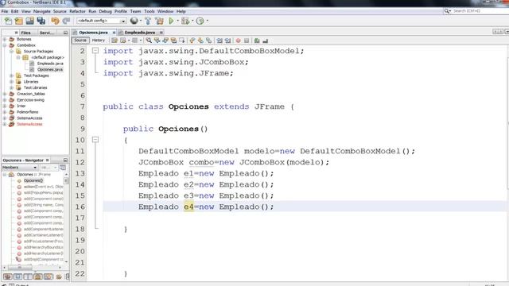
Task: Toggle Bookmark in editor toolbar
Action: [x=209, y=41]
